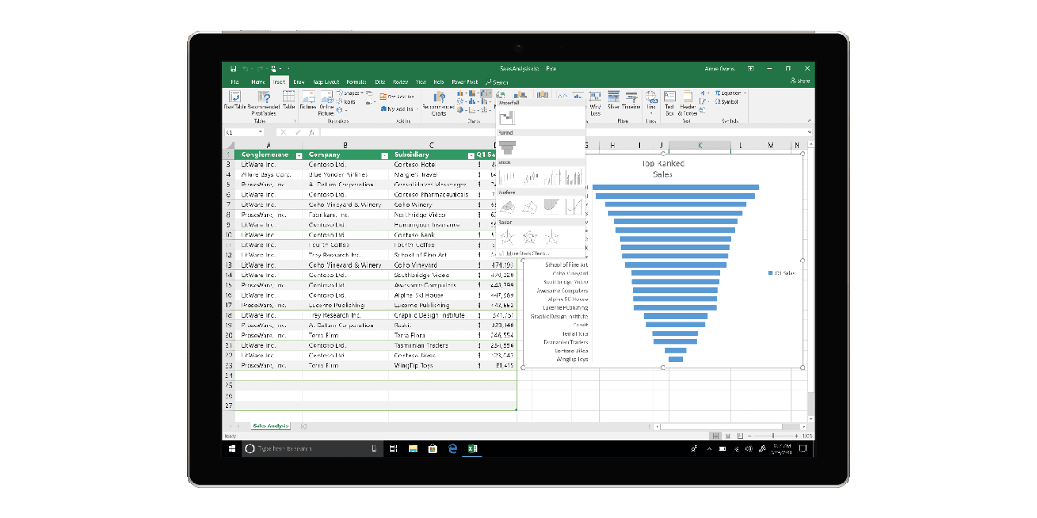Viewport: 1037px width, 518px height.
Task: Switch to the Review tab
Action: click(x=400, y=81)
